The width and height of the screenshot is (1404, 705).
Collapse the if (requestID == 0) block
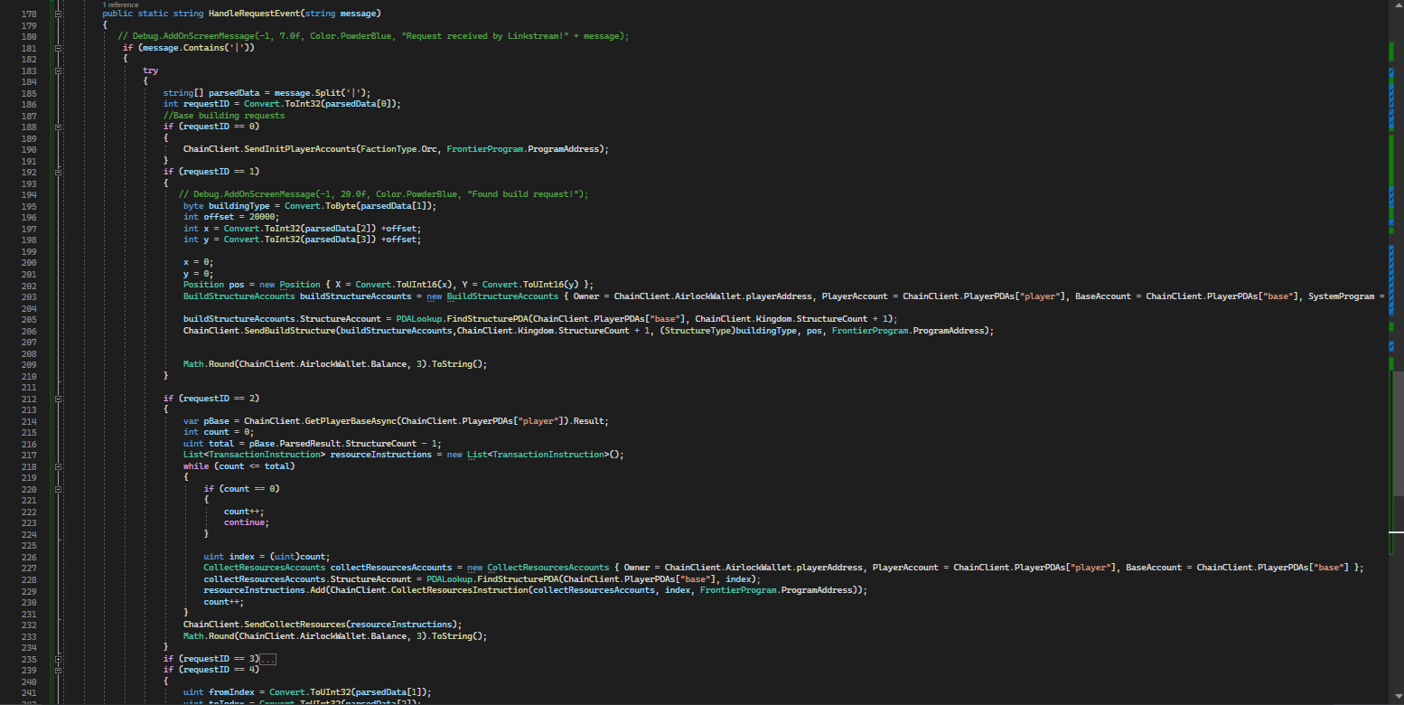[x=57, y=126]
